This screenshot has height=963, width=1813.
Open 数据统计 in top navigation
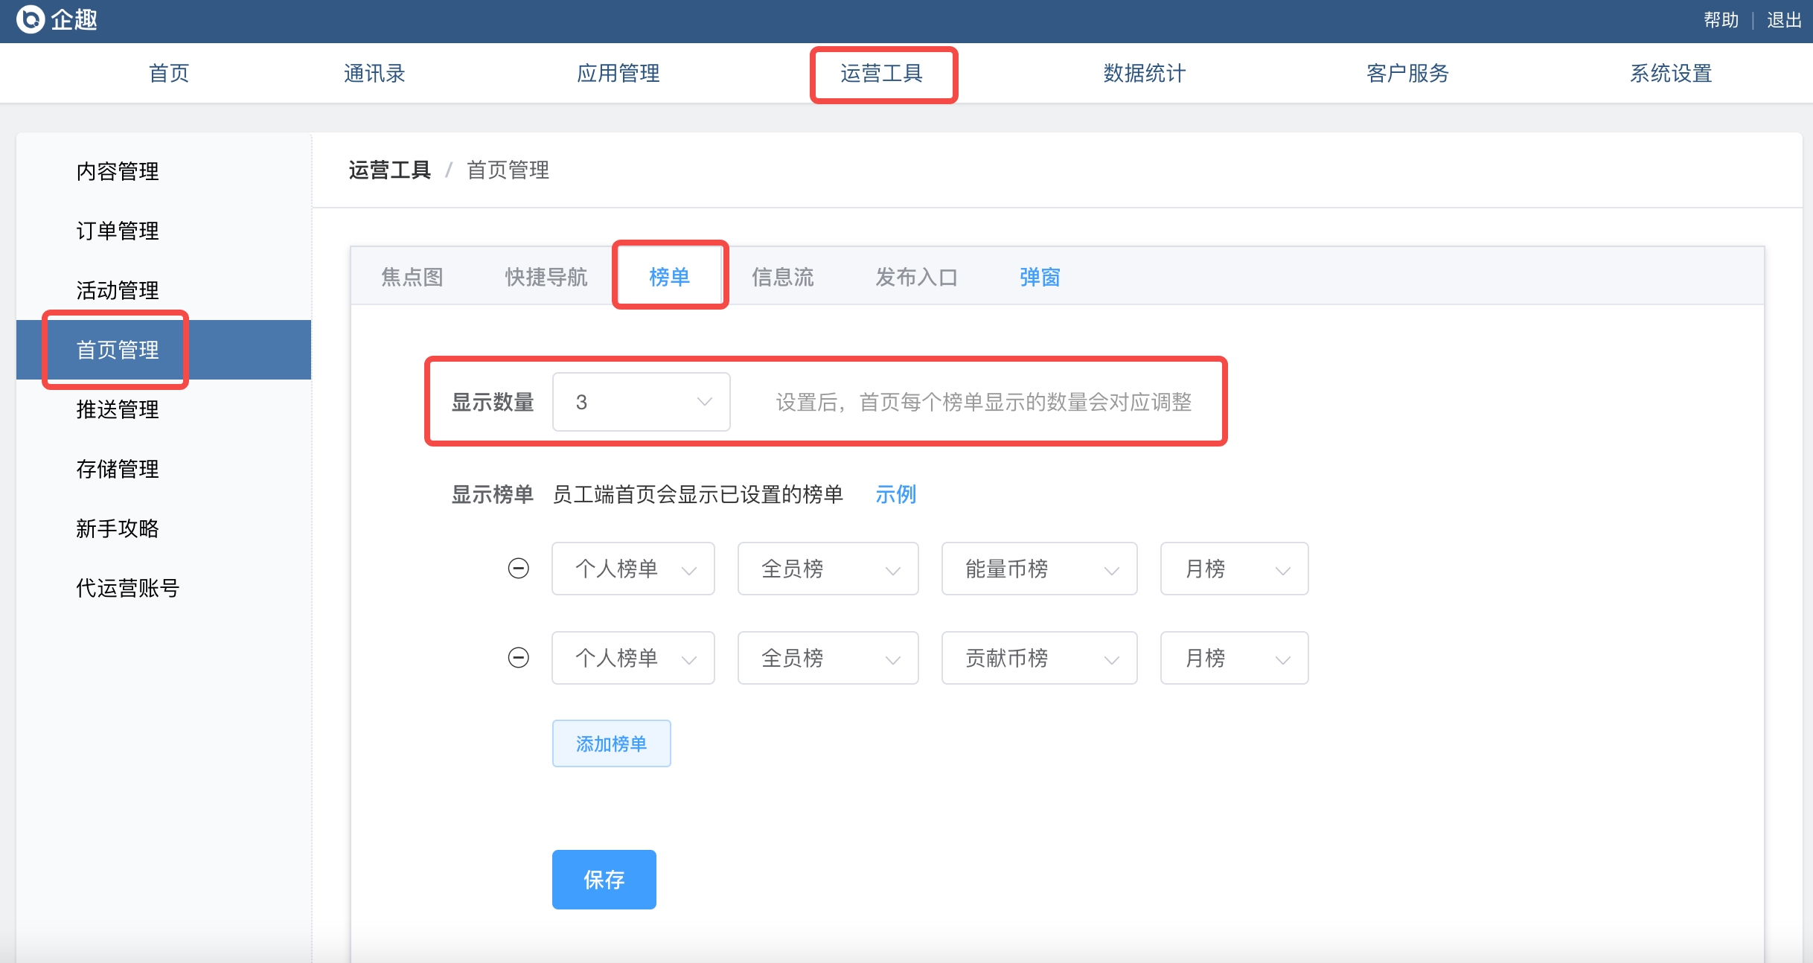click(x=1145, y=73)
